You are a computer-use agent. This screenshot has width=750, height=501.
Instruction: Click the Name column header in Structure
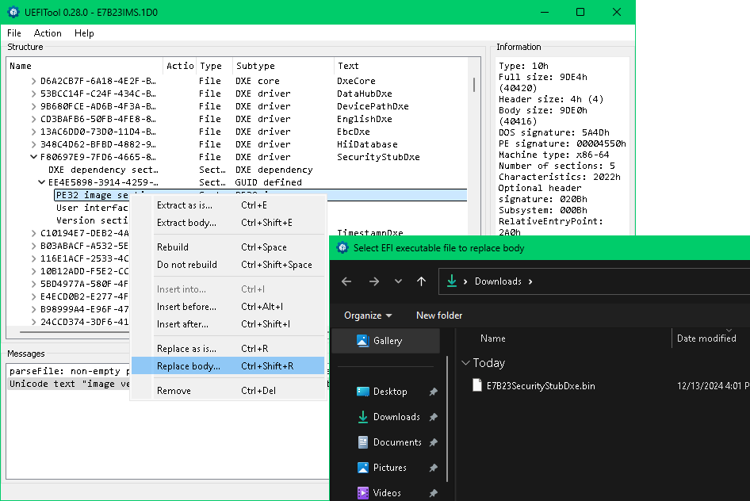click(85, 66)
